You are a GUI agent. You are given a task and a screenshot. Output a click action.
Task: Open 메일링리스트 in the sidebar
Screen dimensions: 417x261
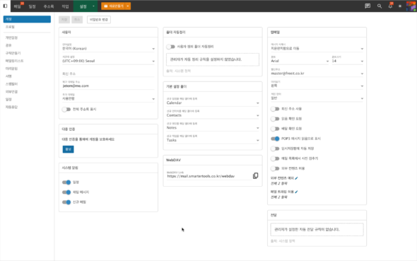click(15, 61)
